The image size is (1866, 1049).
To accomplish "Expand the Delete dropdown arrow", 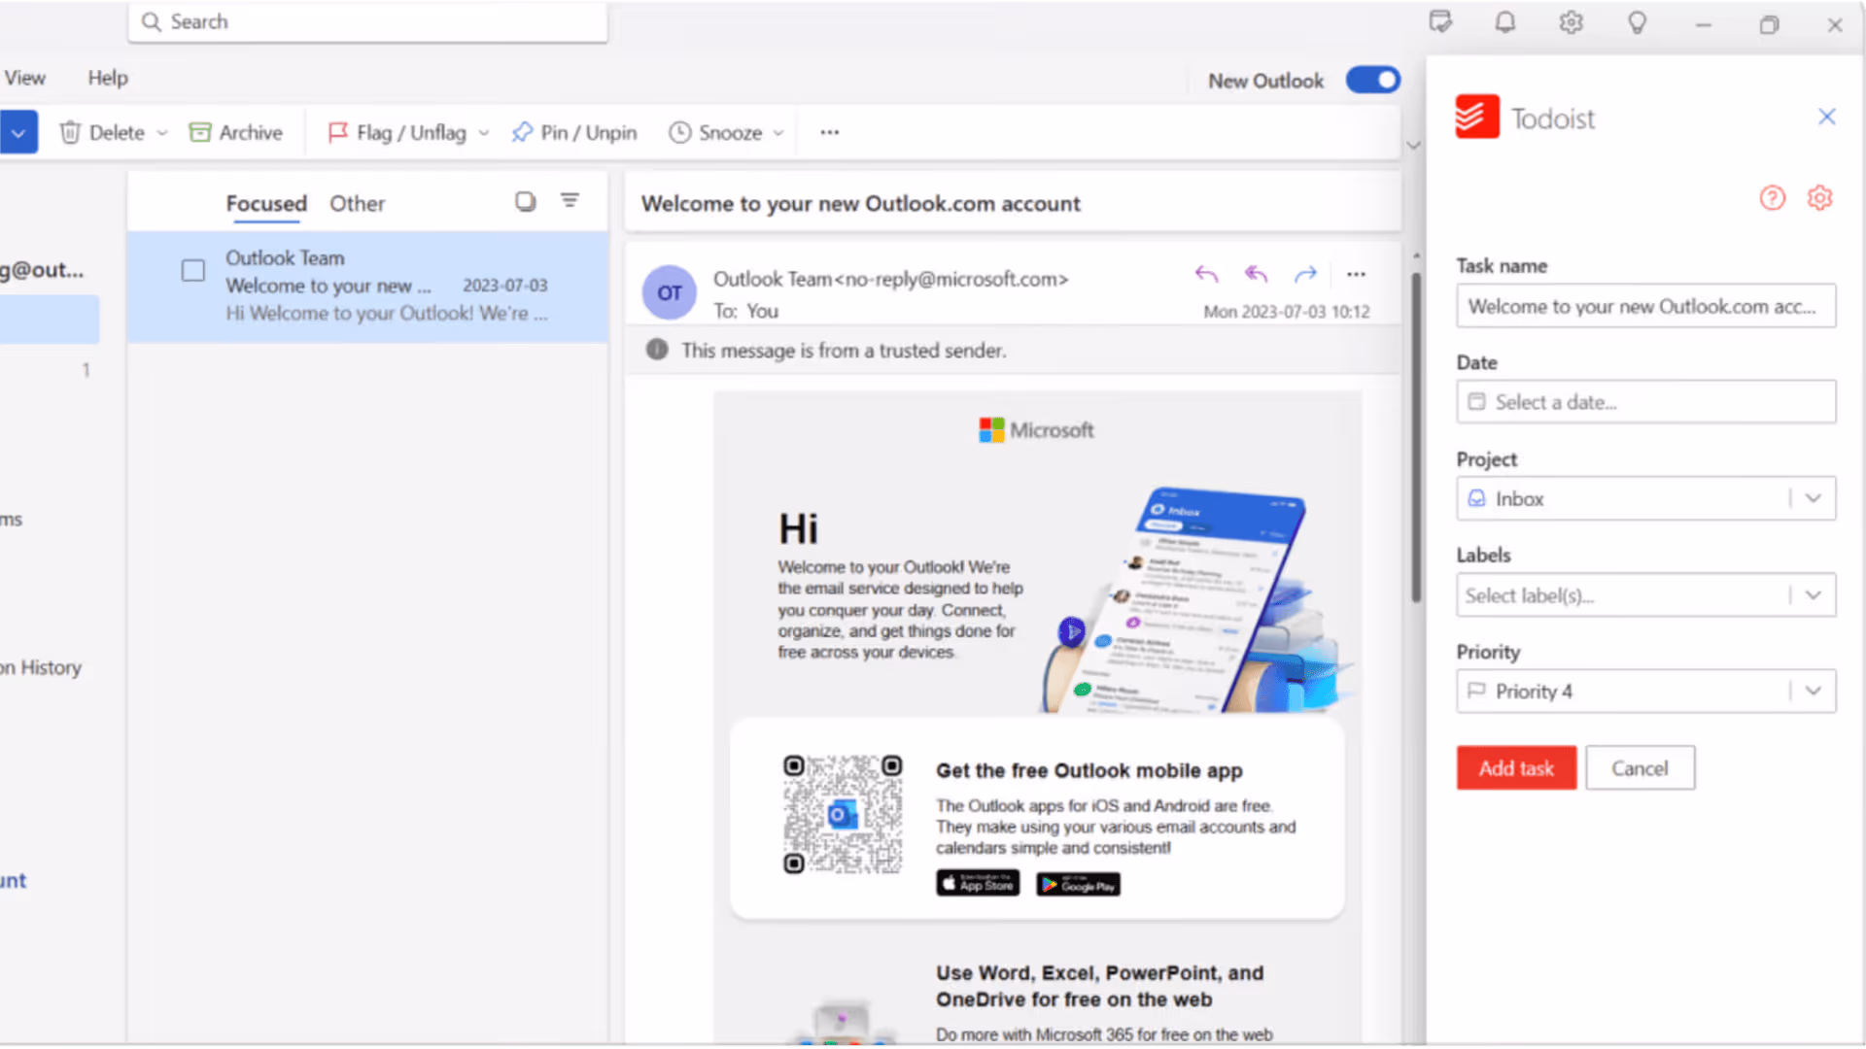I will point(162,133).
